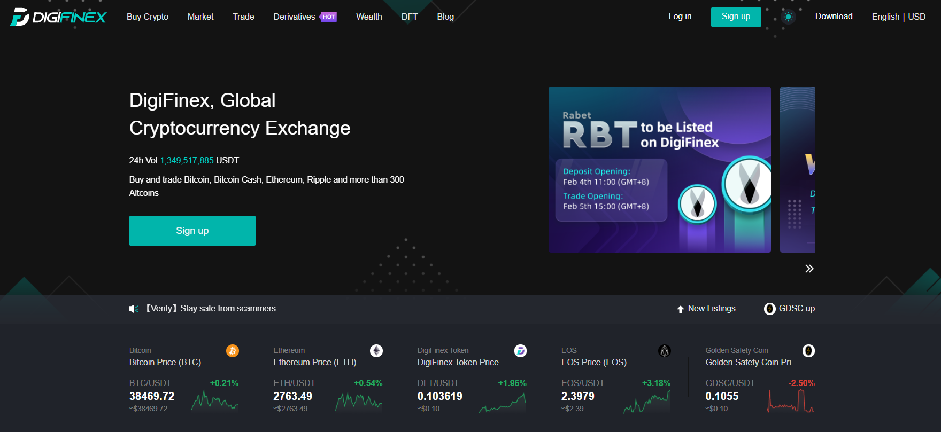Click the GDSC price 0.1055

point(722,396)
